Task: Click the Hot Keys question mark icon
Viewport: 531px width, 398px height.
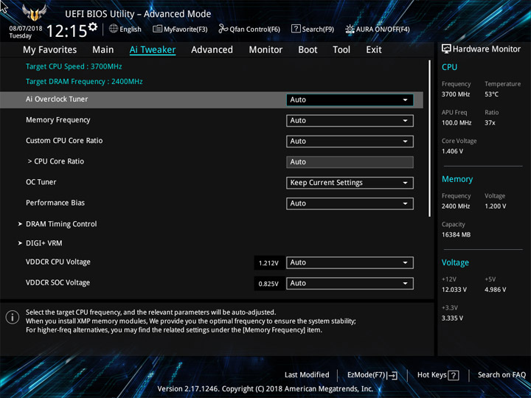Action: tap(454, 375)
